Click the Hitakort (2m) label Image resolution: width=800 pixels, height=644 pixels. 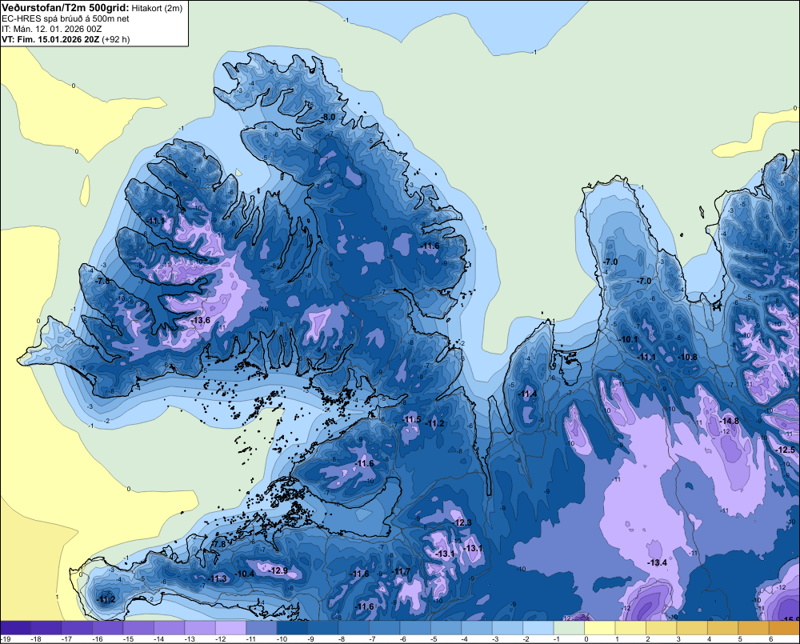(x=157, y=8)
